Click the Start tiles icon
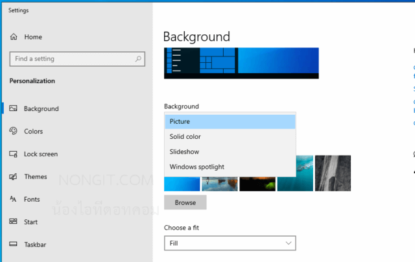The height and width of the screenshot is (262, 415). pos(13,221)
